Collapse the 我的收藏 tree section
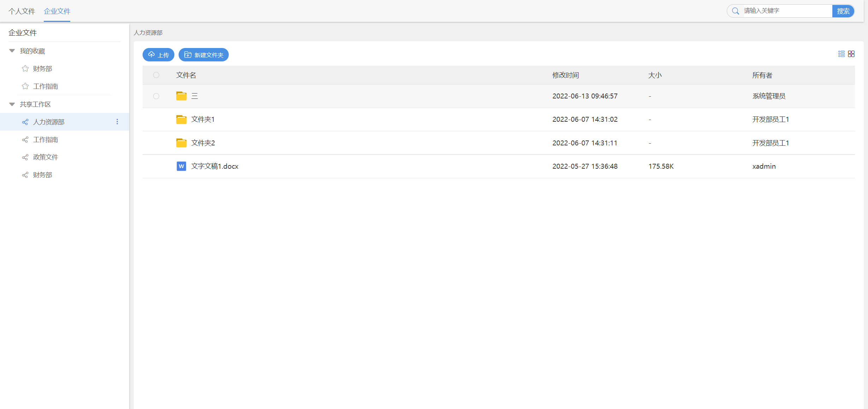The height and width of the screenshot is (409, 868). (12, 51)
